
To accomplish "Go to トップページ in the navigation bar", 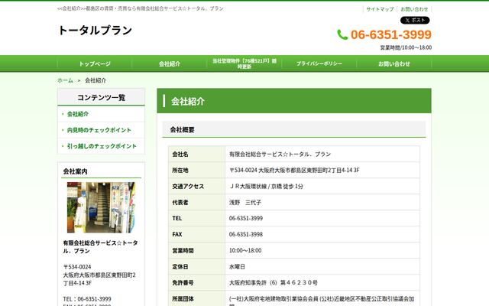I will click(95, 63).
